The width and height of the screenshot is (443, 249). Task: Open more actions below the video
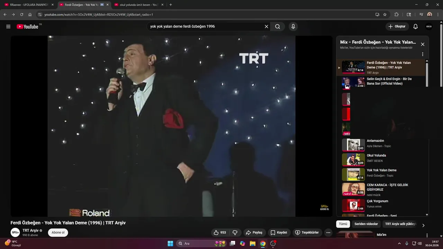pos(328,232)
